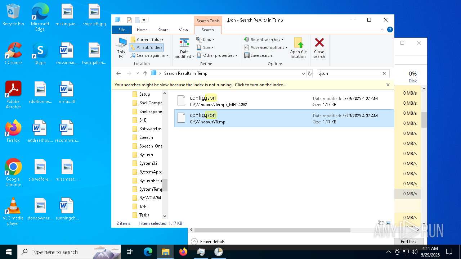Select config.json in C:\Windows\Temp
461x259 pixels.
click(284, 118)
